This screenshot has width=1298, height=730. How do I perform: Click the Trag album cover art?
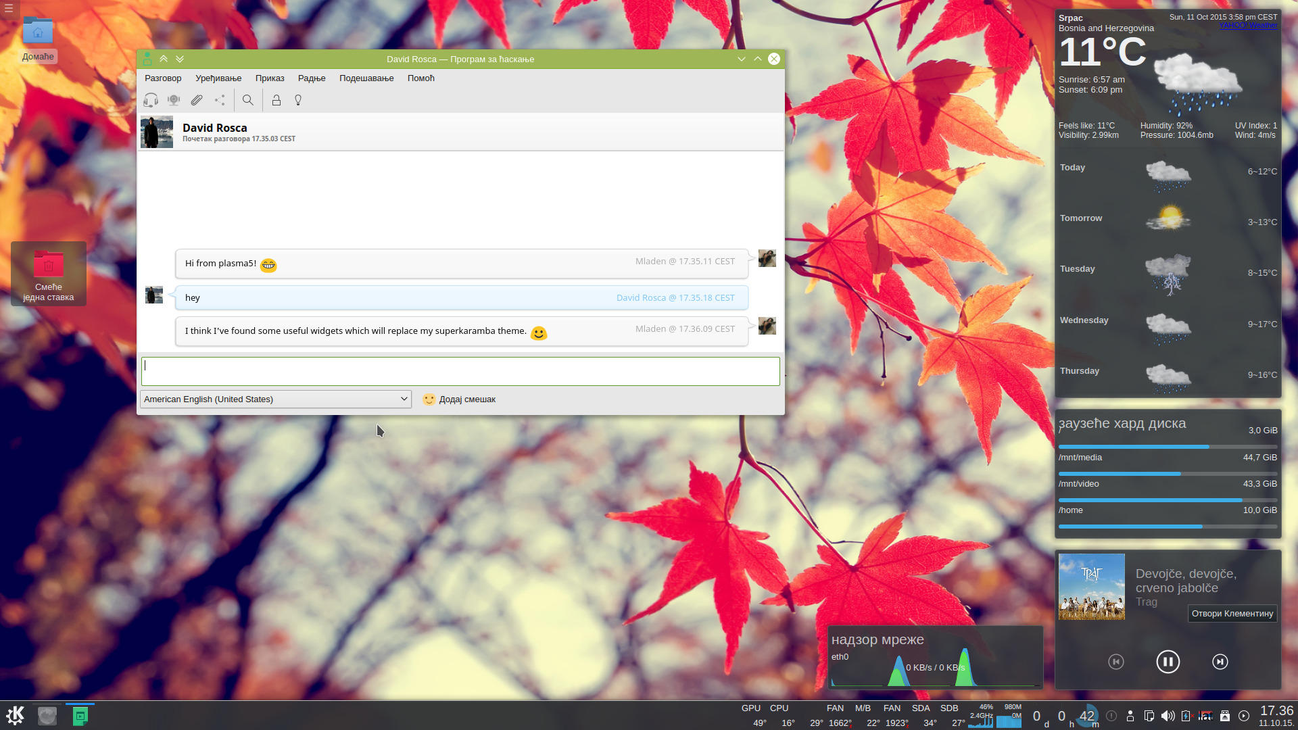pyautogui.click(x=1092, y=587)
